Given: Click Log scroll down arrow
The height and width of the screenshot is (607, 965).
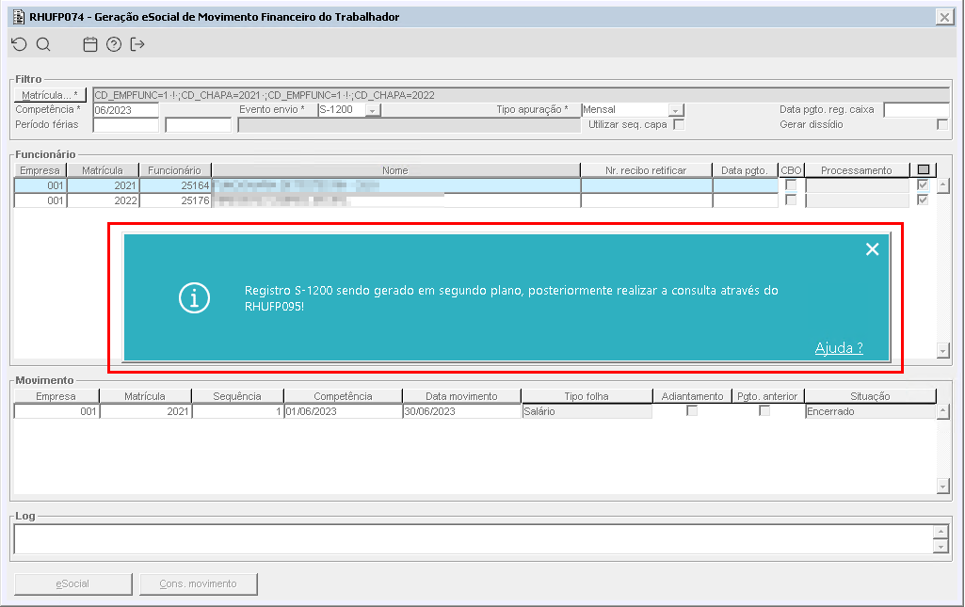Looking at the screenshot, I should (x=941, y=546).
